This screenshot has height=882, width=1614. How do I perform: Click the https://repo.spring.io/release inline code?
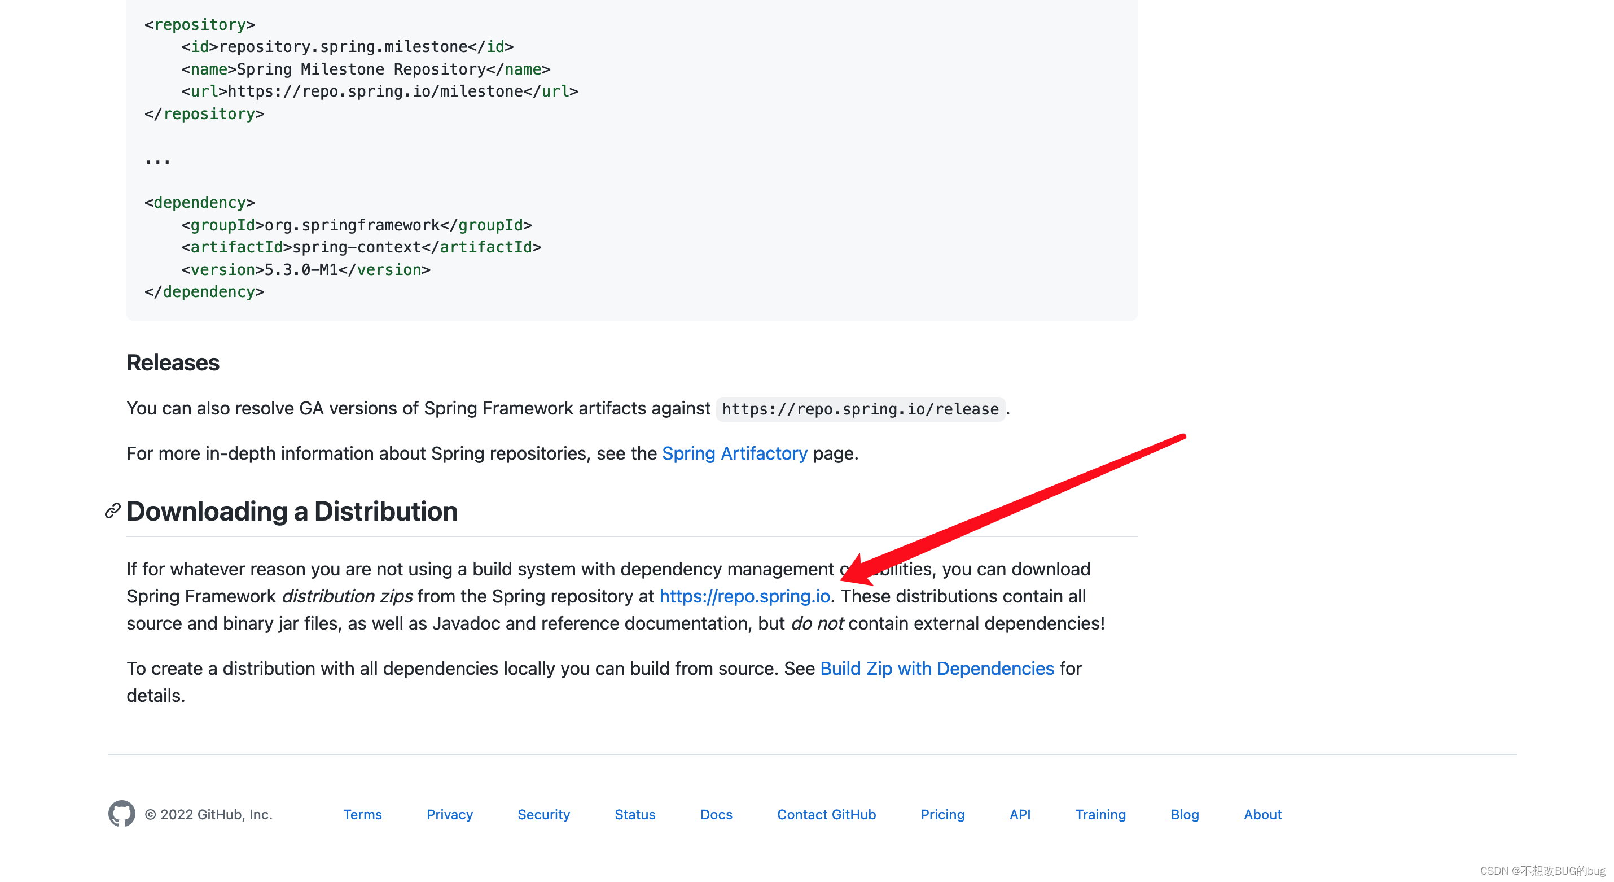pos(860,409)
